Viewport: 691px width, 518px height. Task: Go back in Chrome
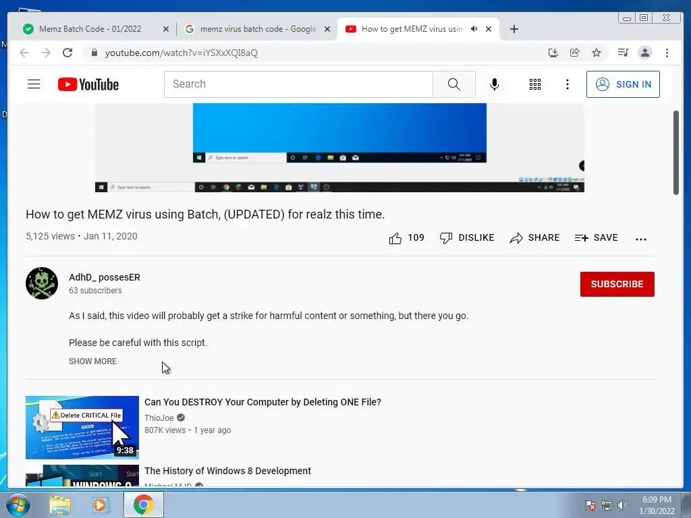pyautogui.click(x=24, y=53)
